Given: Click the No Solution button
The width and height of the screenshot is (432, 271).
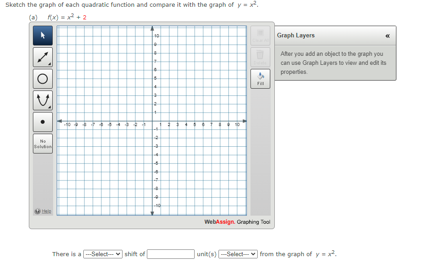Looking at the screenshot, I should tap(43, 143).
